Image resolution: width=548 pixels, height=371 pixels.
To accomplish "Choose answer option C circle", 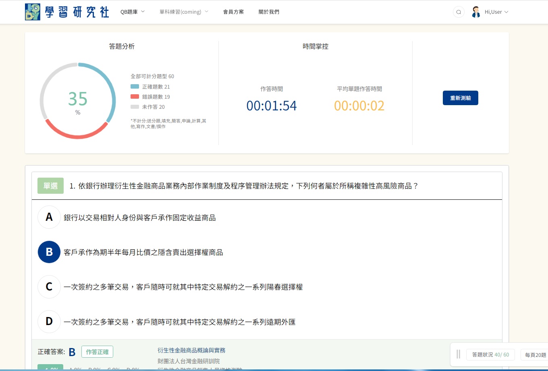I will point(49,287).
